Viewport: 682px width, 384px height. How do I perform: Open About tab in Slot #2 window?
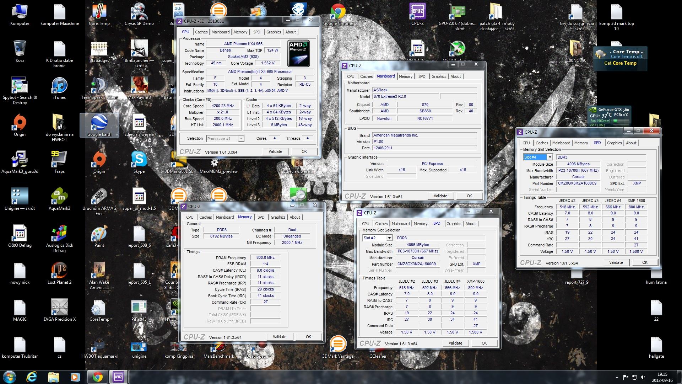click(471, 224)
